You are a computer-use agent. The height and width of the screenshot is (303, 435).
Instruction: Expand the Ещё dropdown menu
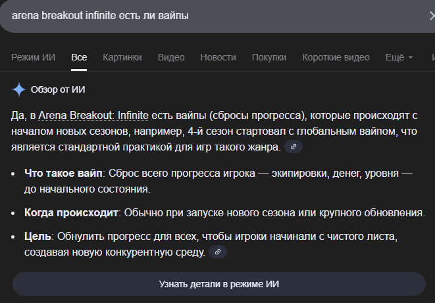[x=399, y=57]
